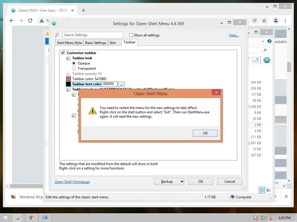Select the 2 KB file size row
The image size is (297, 222).
tap(255, 125)
